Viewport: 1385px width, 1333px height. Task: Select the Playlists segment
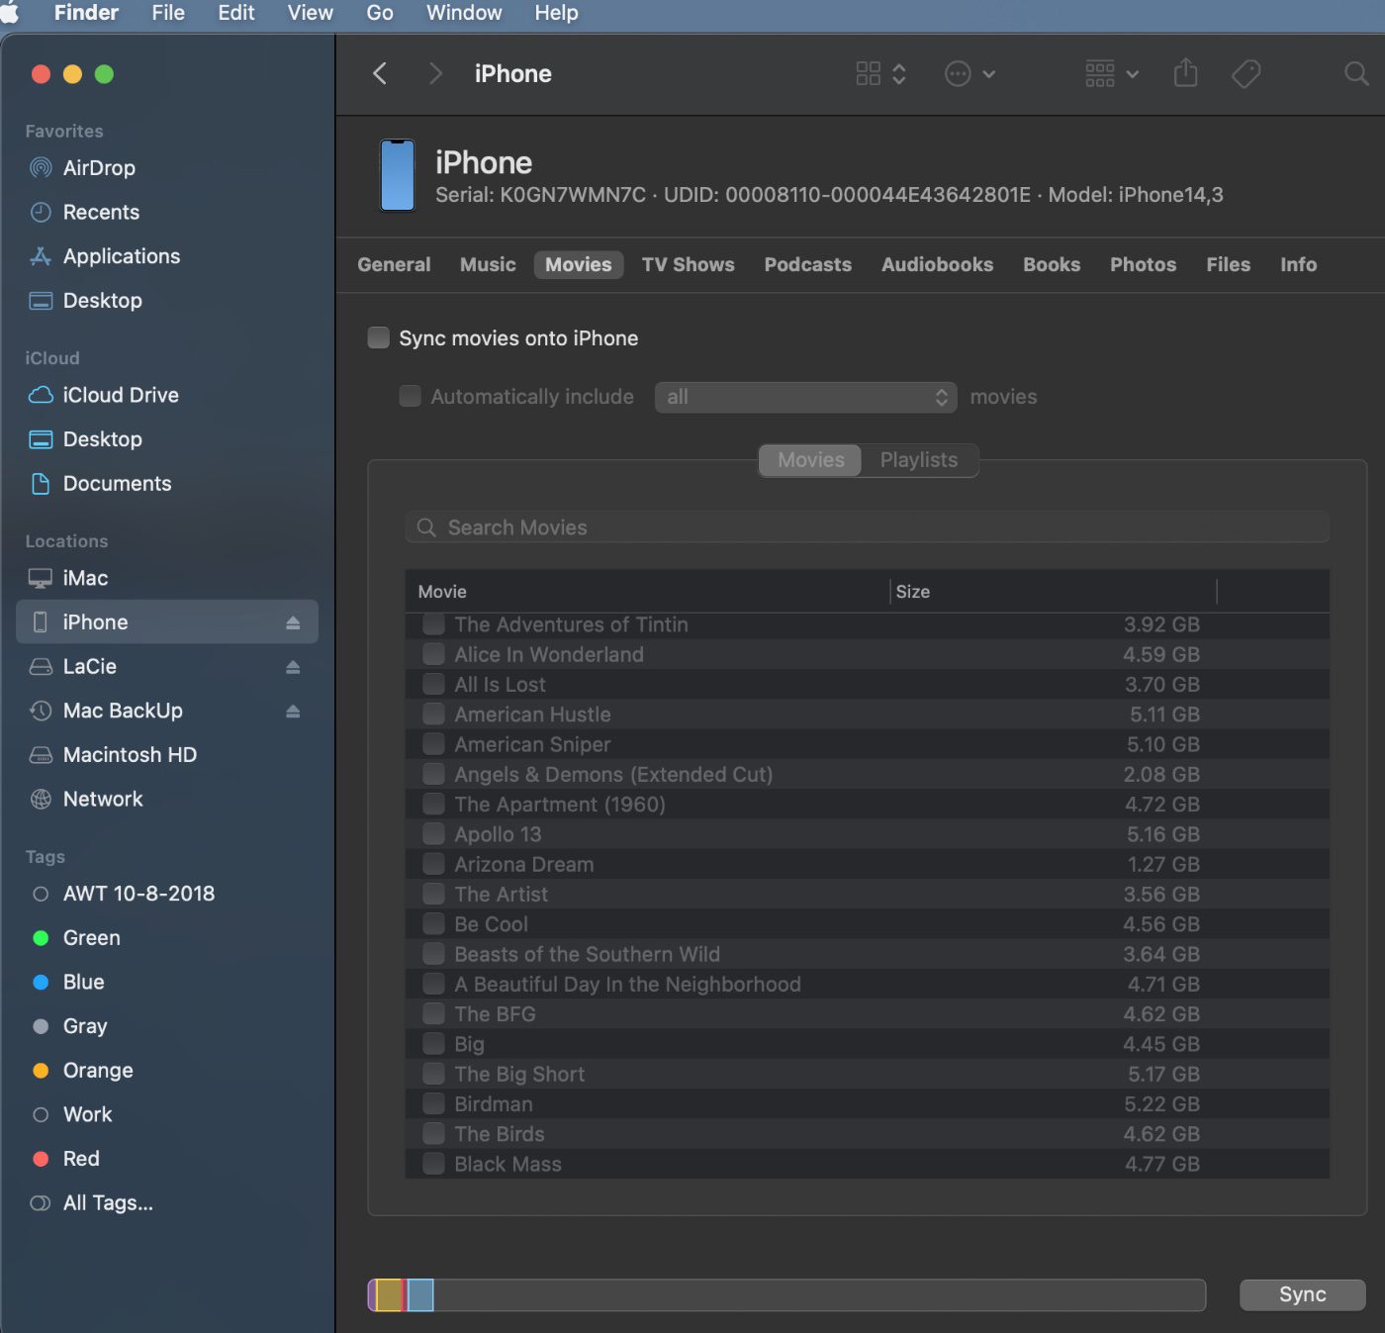click(x=919, y=460)
